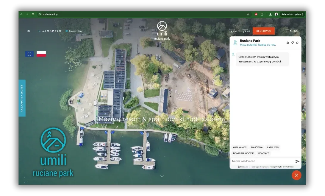
Task: Open browser downloads icon
Action: pos(270,14)
